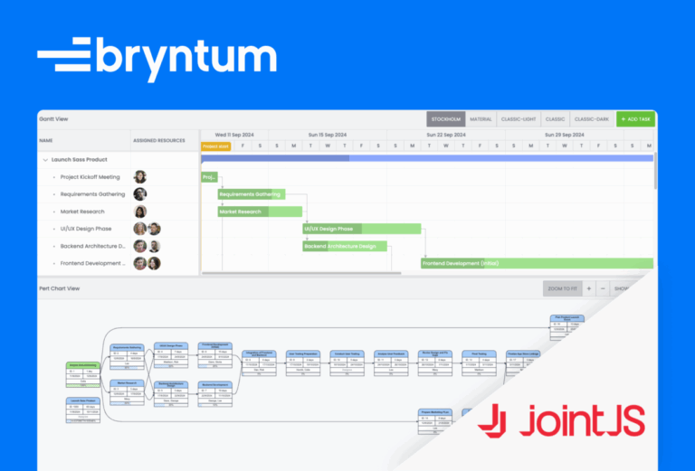Click the Gantt vertical scrollbar thumb
695x471 pixels.
pos(655,171)
